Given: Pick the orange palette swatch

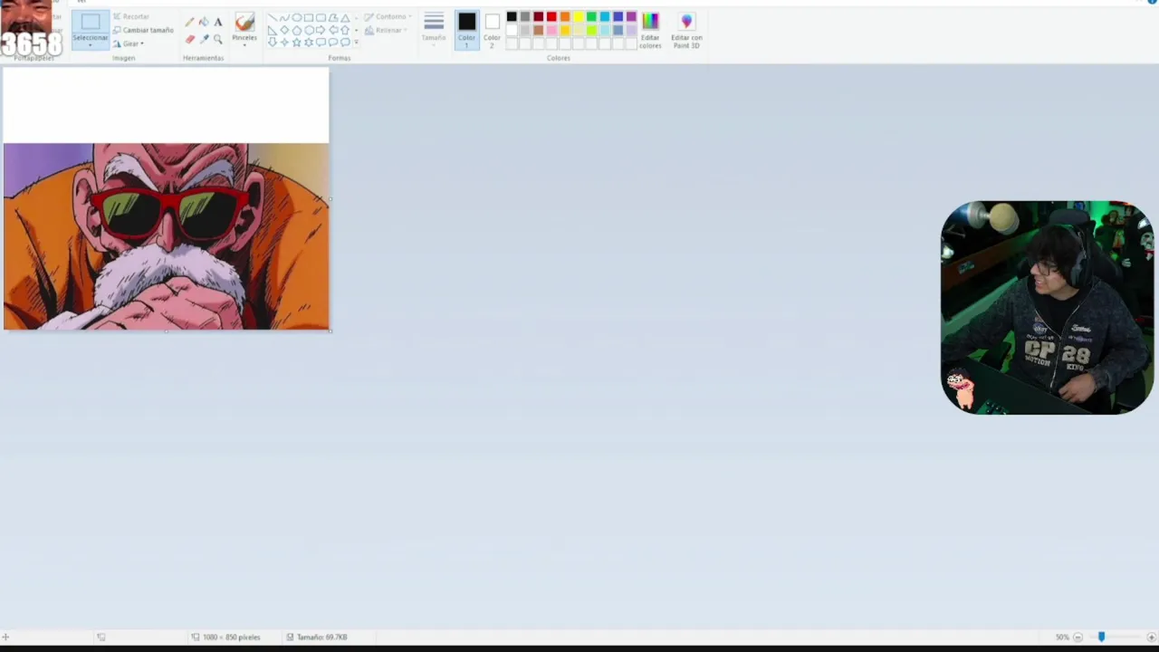Looking at the screenshot, I should 565,16.
